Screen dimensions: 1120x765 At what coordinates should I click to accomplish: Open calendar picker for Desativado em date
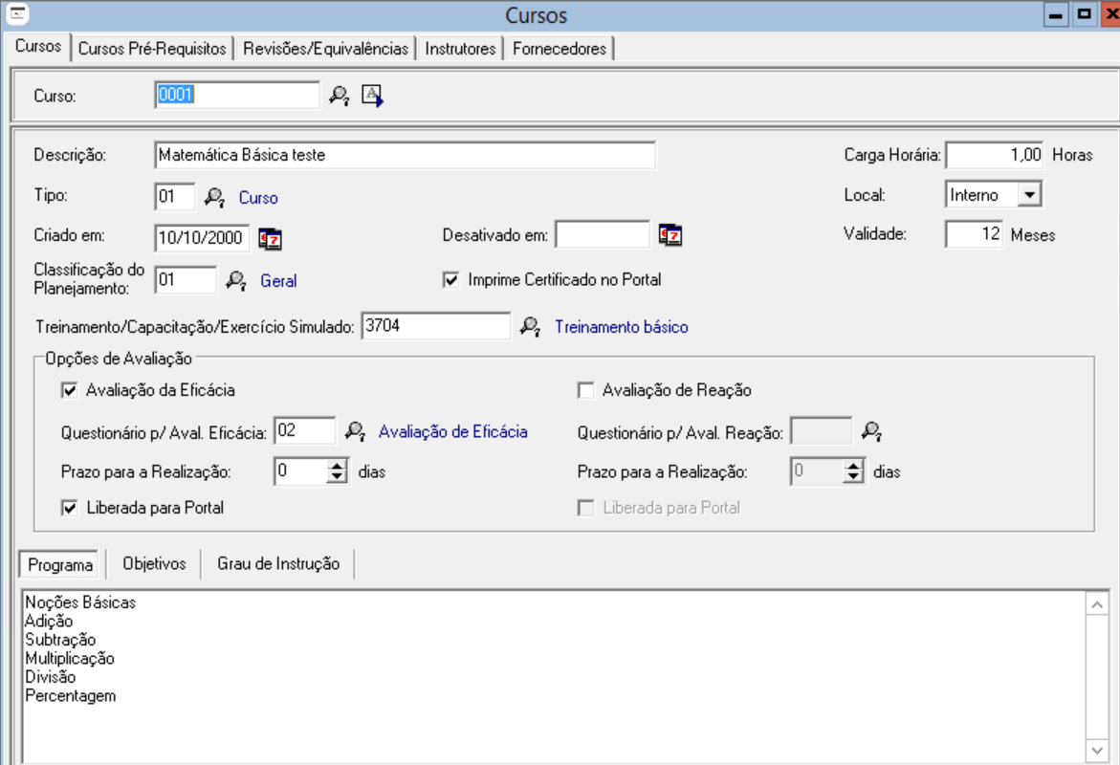click(x=670, y=235)
